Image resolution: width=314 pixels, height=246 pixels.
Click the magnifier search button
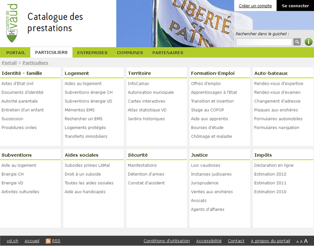coord(297,42)
